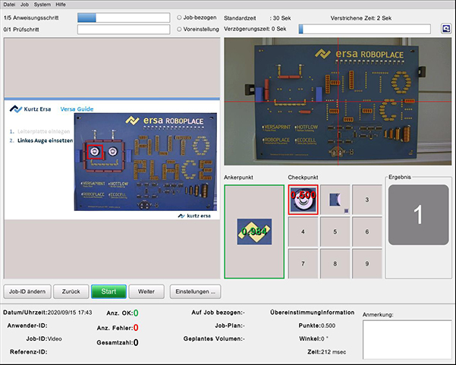The width and height of the screenshot is (456, 365).
Task: Select checkpoint 1 thumbnail with 0.500 score
Action: coord(303,200)
